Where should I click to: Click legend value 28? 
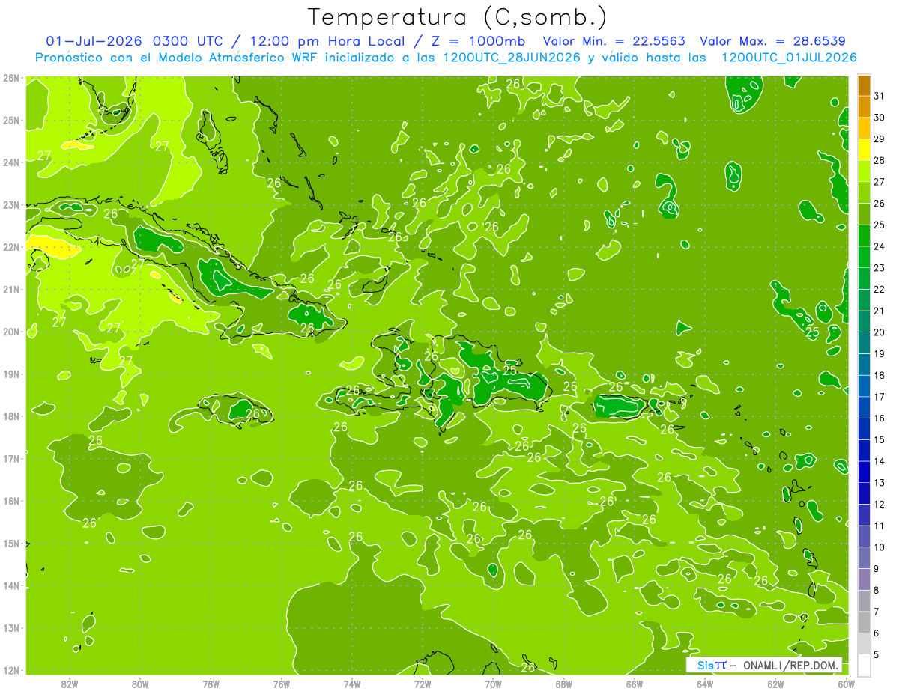[x=879, y=160]
